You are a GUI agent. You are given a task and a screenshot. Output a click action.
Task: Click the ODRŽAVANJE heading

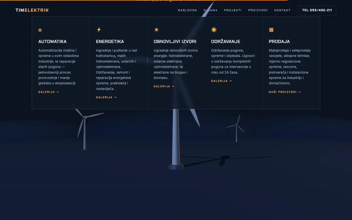coord(226,42)
